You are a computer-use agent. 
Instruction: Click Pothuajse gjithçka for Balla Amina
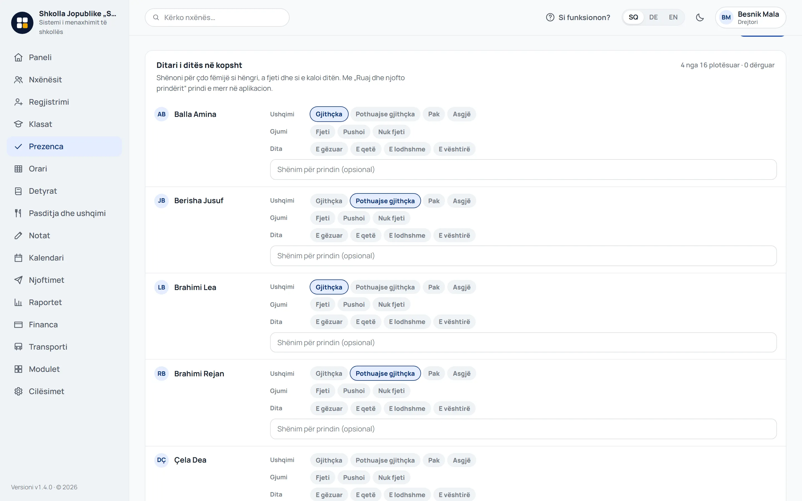[385, 114]
